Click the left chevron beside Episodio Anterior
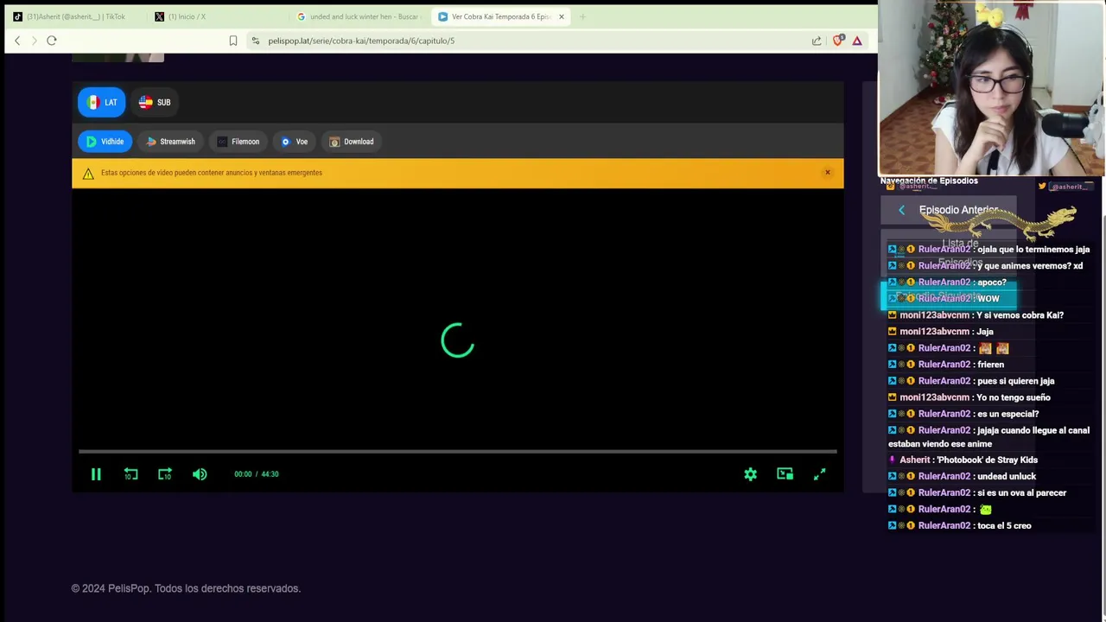 [901, 210]
